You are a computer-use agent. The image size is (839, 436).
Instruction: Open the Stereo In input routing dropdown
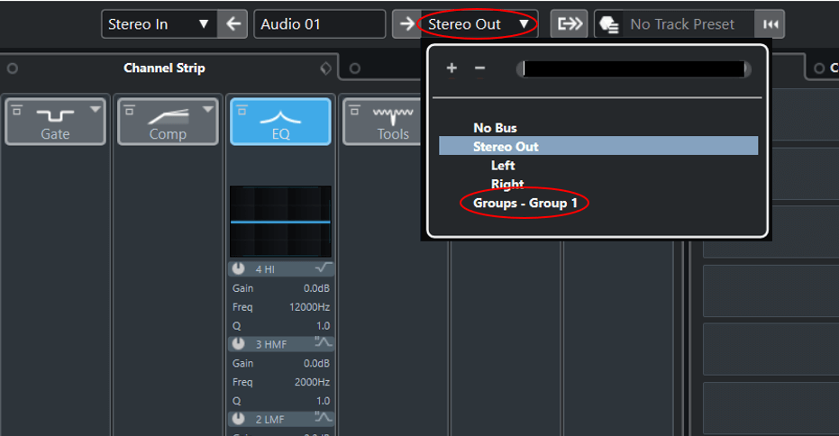[x=159, y=24]
